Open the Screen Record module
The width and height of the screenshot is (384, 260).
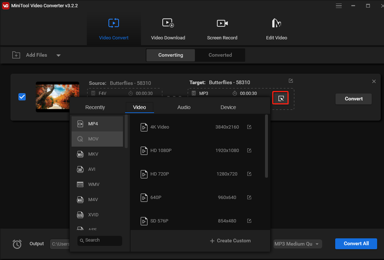coord(222,29)
